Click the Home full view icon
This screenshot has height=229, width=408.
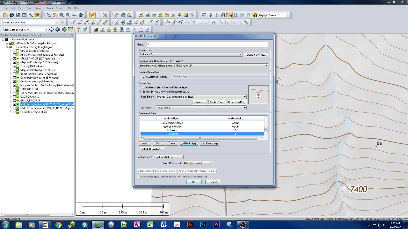pos(81,15)
